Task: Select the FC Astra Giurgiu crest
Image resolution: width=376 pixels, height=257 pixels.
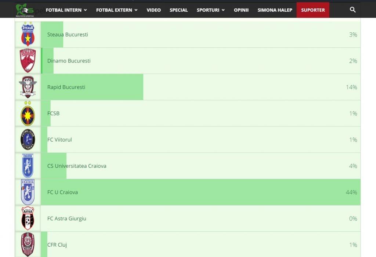Action: (x=28, y=218)
